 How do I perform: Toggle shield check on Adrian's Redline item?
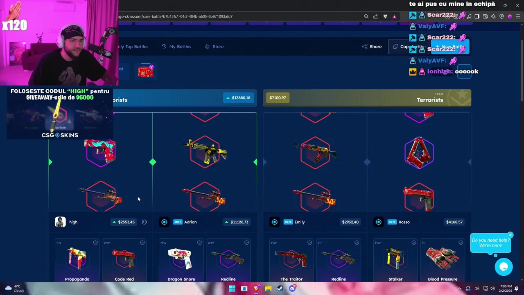(x=246, y=243)
